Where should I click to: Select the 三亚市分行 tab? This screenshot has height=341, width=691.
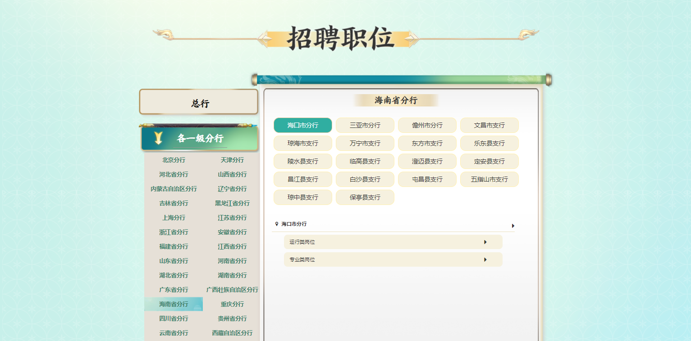pyautogui.click(x=365, y=125)
